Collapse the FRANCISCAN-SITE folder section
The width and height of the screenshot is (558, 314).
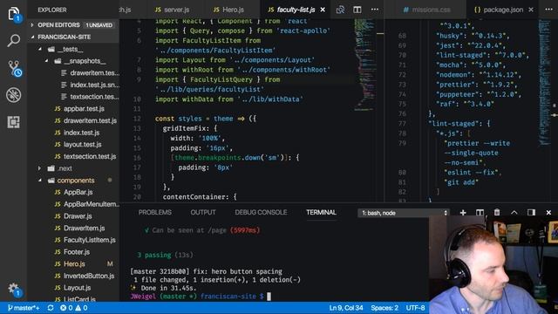pos(33,37)
